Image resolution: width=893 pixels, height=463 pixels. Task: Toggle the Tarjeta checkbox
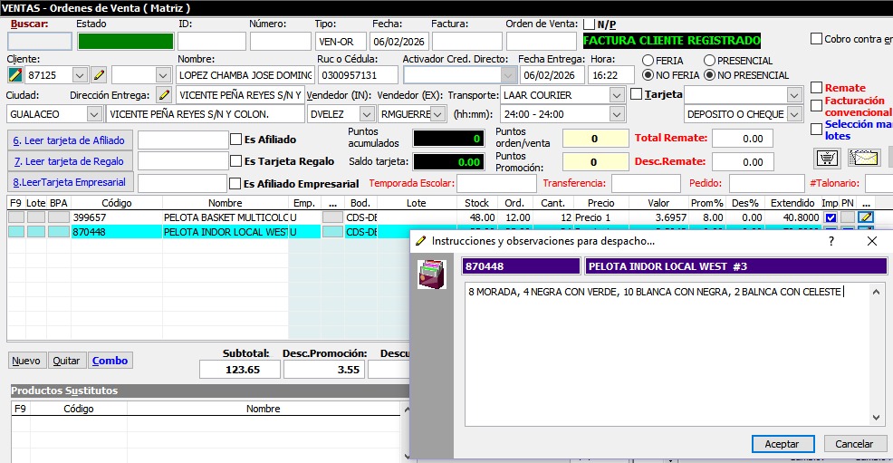point(636,94)
